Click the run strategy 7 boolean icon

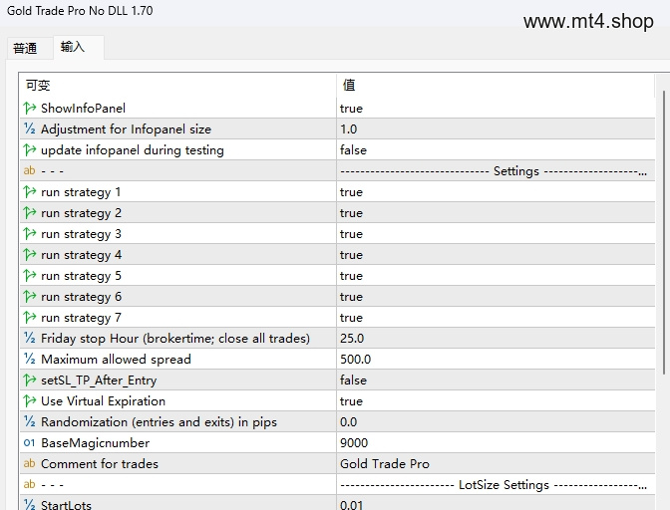click(30, 317)
